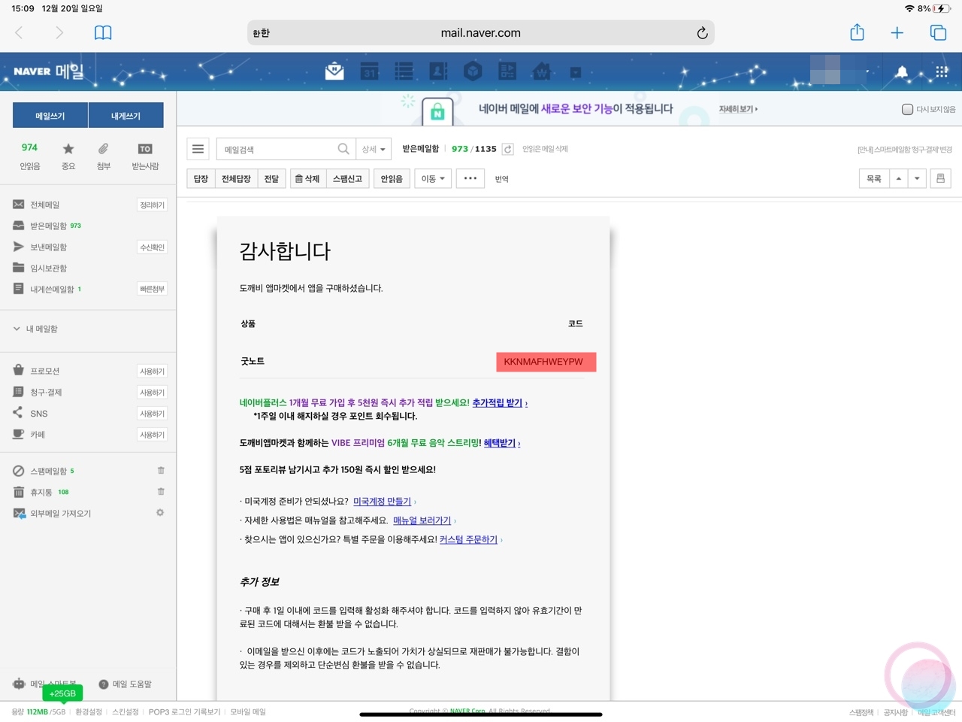
Task: Click 내게쓰기 write-to-self button
Action: coord(126,116)
